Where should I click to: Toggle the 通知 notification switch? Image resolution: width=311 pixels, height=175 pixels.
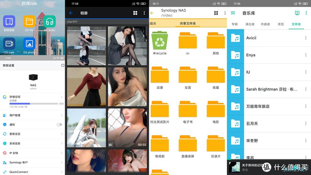point(59,125)
